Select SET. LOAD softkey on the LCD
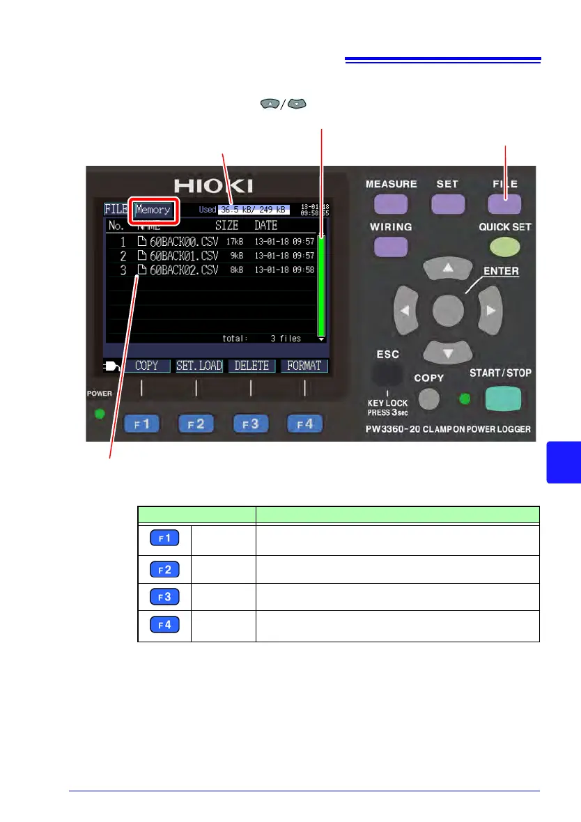 (199, 366)
